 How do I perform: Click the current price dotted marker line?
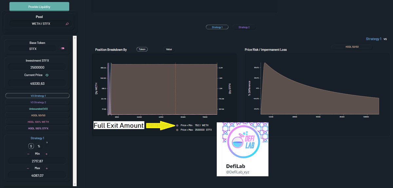point(175,89)
